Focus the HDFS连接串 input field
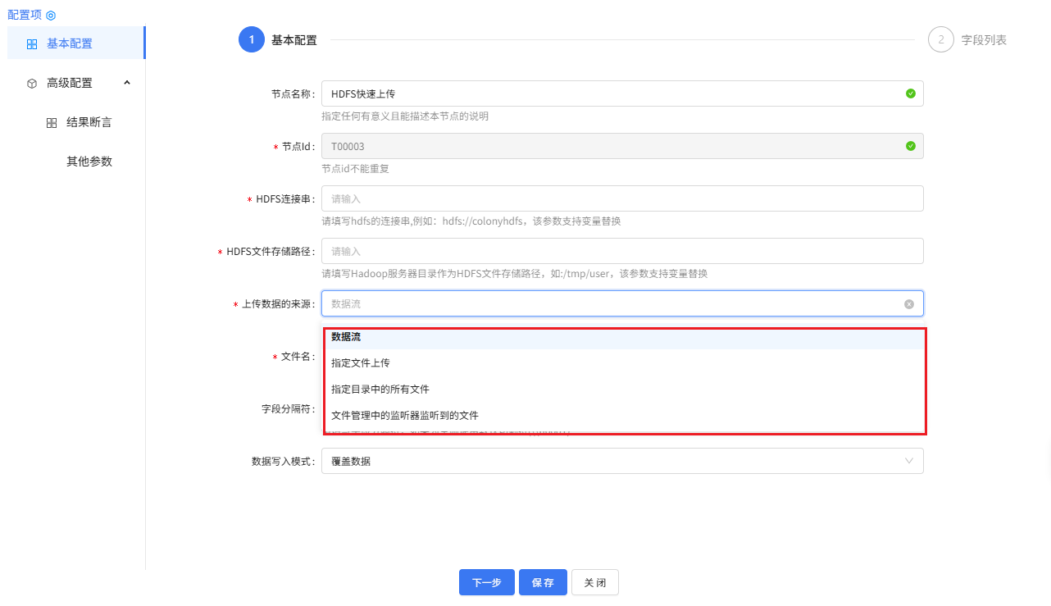This screenshot has height=606, width=1051. (621, 198)
